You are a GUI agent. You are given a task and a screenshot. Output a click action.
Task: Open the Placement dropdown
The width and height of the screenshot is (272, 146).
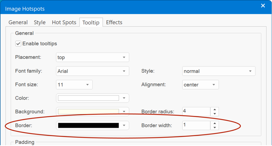pos(93,57)
